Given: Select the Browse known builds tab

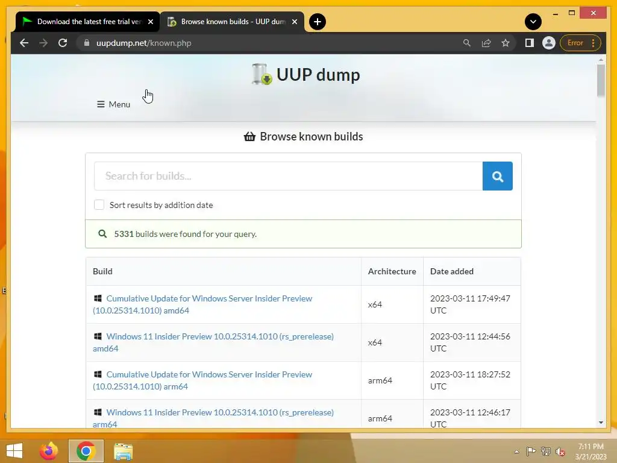Looking at the screenshot, I should (x=232, y=22).
